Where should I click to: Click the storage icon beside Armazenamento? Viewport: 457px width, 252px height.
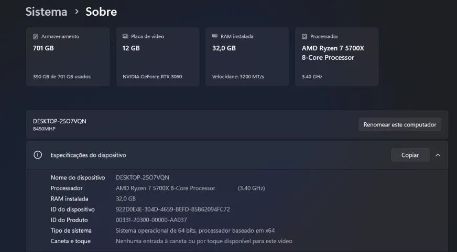coord(35,37)
